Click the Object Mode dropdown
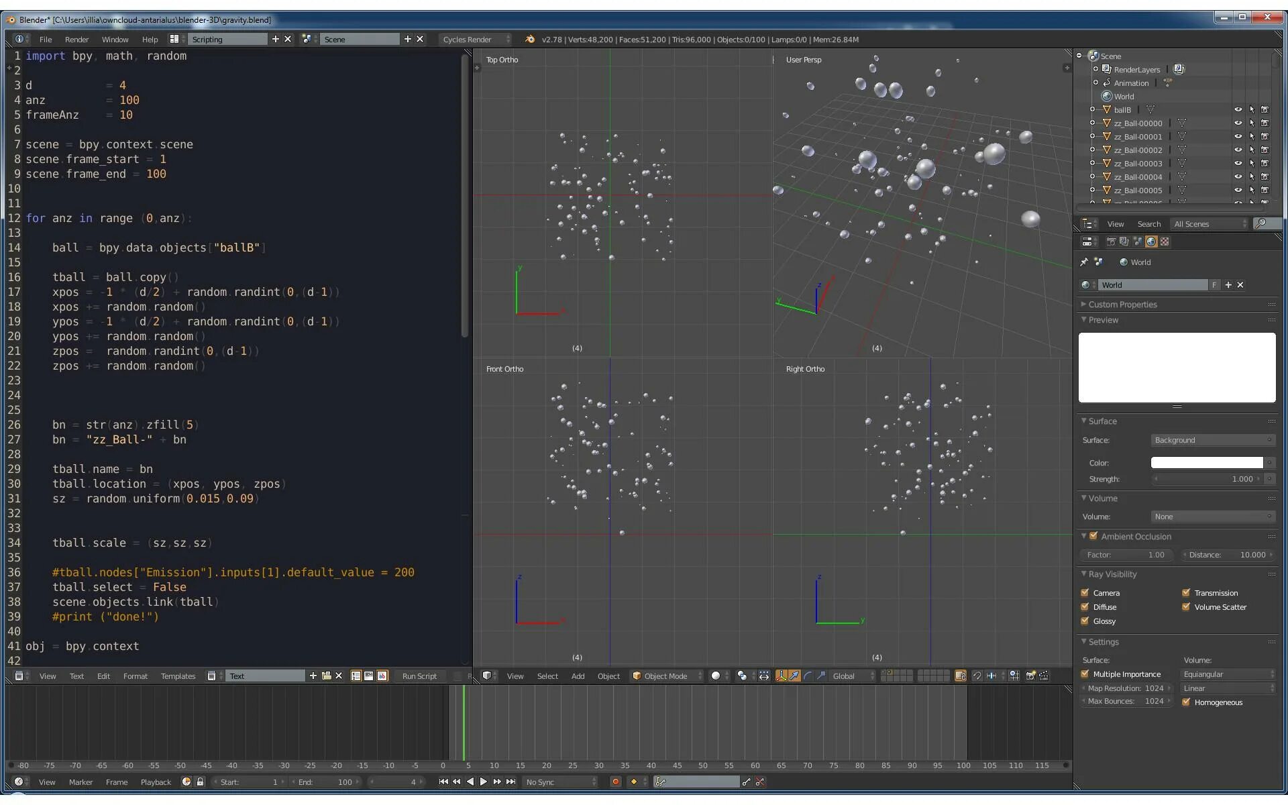 (x=665, y=675)
